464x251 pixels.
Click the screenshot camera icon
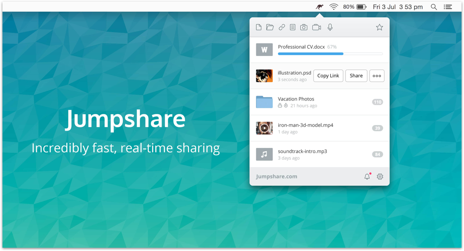click(x=304, y=27)
